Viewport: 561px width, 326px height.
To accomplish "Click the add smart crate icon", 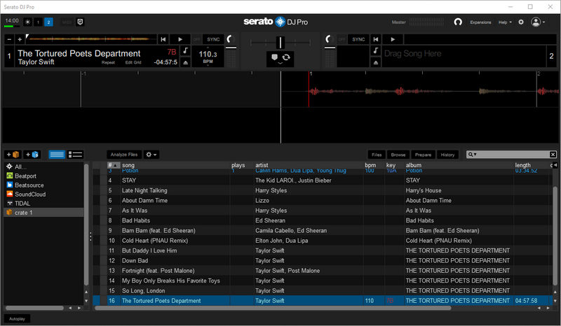I will pos(32,154).
